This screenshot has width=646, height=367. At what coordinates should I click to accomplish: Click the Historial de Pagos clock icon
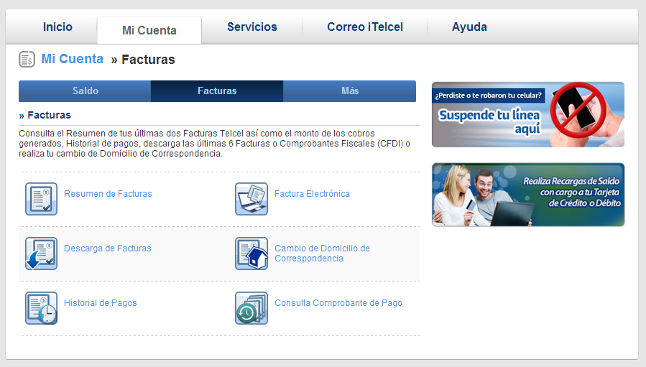pyautogui.click(x=41, y=308)
